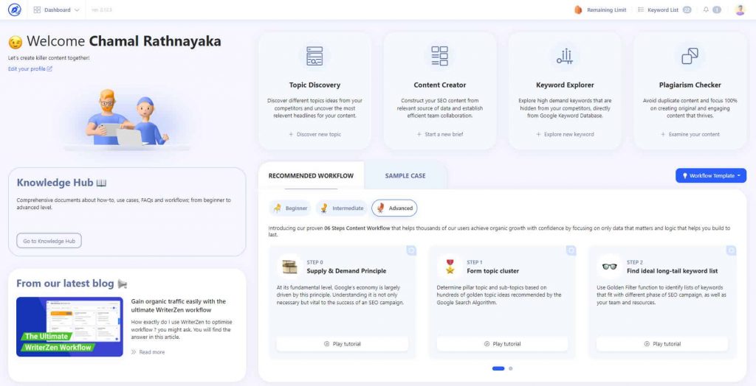Click Read more on blog article
Viewport: 756px width, 386px height.
click(148, 352)
